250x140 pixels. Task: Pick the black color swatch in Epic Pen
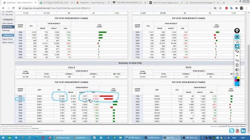coord(238,80)
